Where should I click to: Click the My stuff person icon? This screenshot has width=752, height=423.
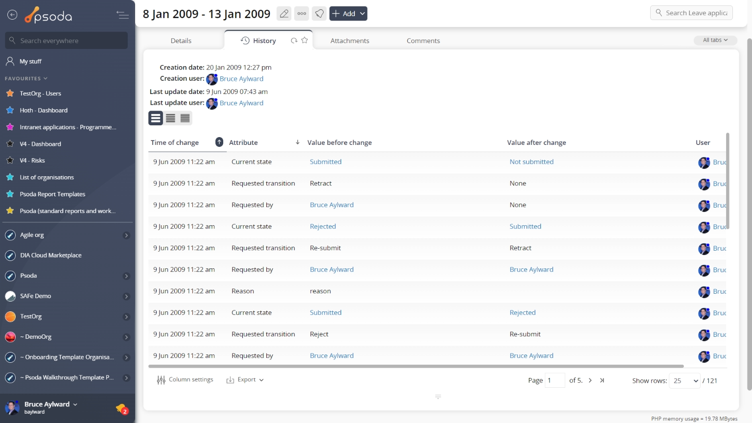pyautogui.click(x=10, y=61)
